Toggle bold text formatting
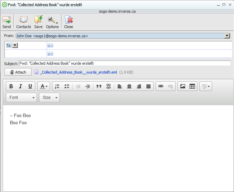Viewport: 234px width, 192px height. click(x=11, y=87)
